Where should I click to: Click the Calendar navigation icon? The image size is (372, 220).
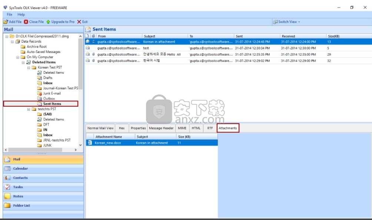tap(7, 169)
